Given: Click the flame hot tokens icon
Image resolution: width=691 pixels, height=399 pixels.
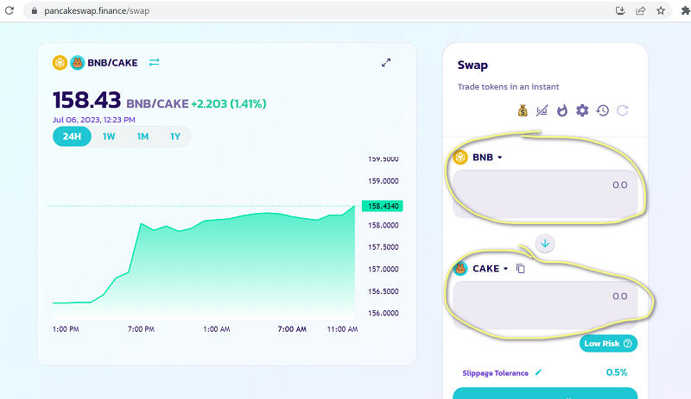Looking at the screenshot, I should pos(562,110).
